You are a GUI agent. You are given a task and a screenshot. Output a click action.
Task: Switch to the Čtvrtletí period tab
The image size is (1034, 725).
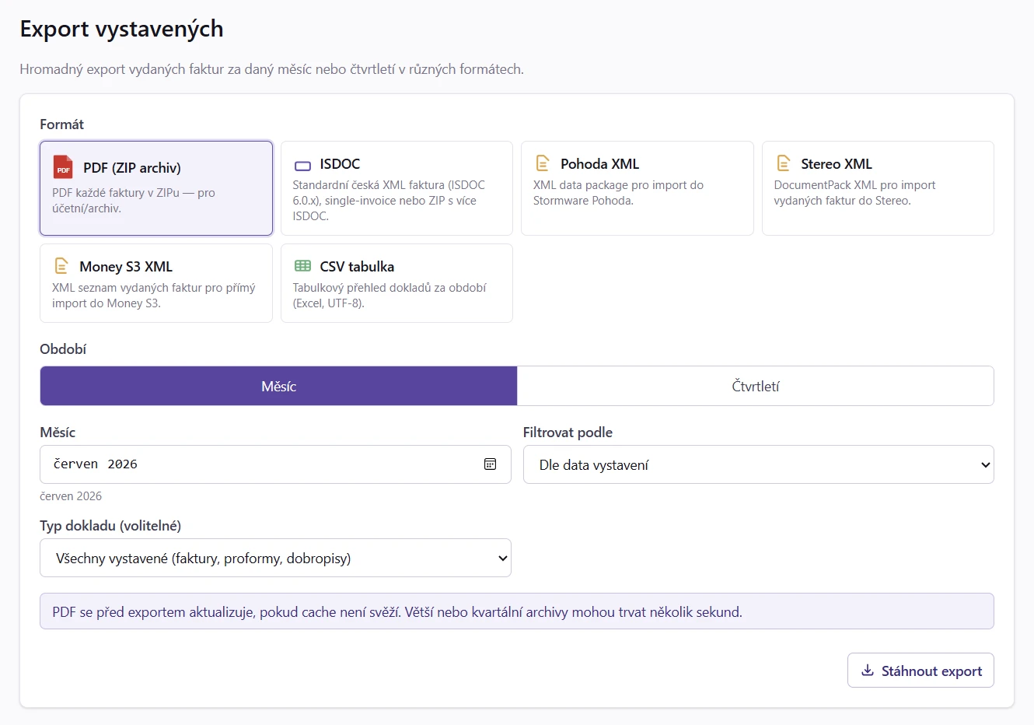755,386
